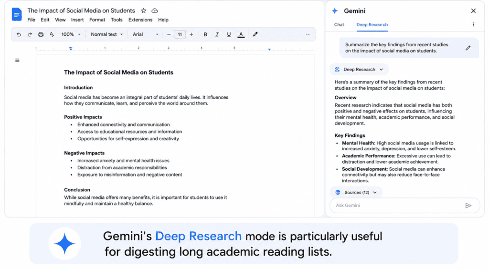Click 'Enhanced connectivity and communication' bullet

tap(124, 124)
